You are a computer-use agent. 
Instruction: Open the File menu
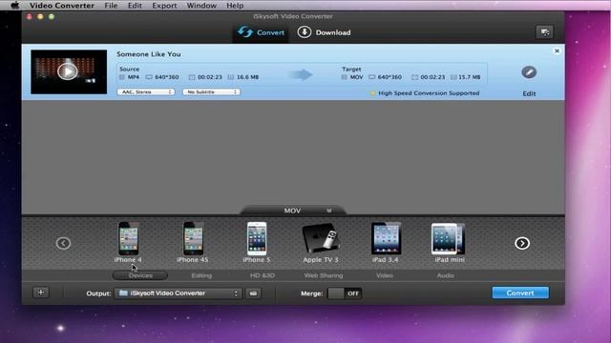(111, 6)
